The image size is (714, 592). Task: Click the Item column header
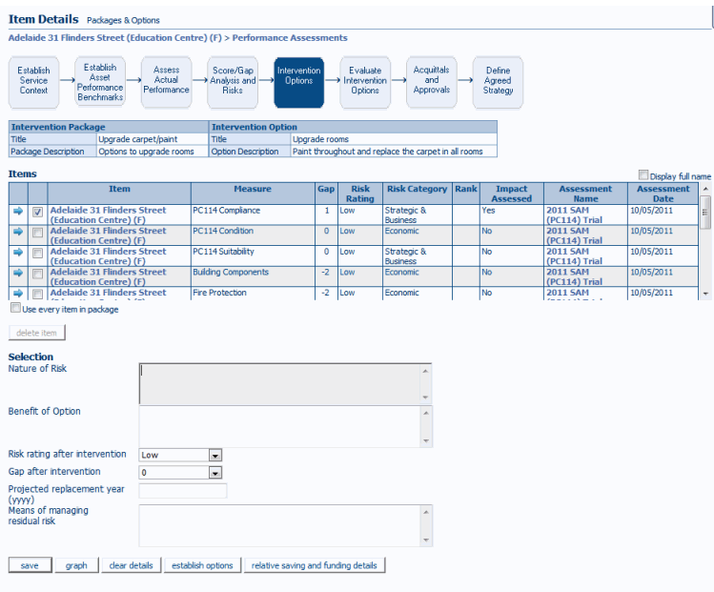[x=119, y=194]
